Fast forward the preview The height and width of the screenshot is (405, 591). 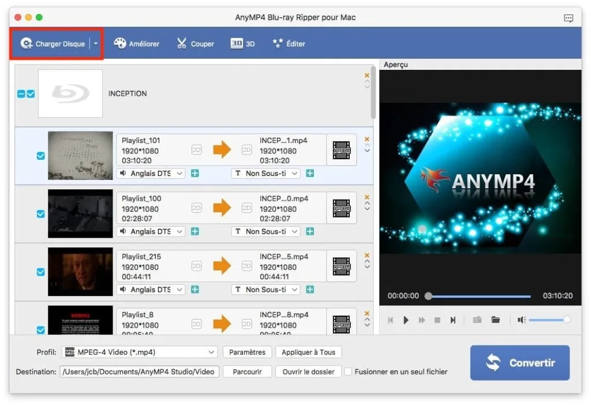pyautogui.click(x=421, y=320)
